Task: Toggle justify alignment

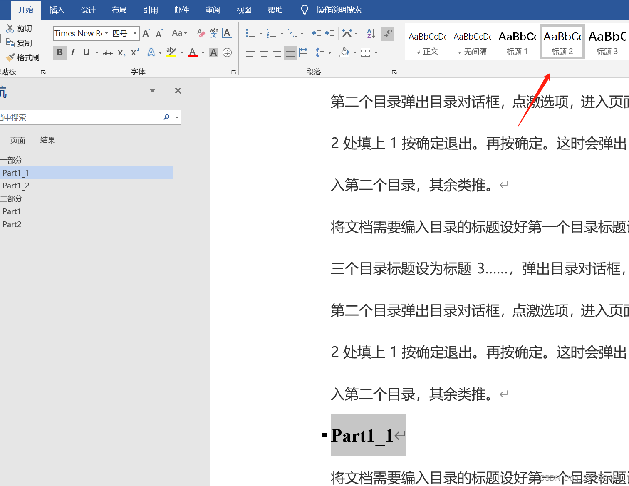Action: click(x=290, y=52)
